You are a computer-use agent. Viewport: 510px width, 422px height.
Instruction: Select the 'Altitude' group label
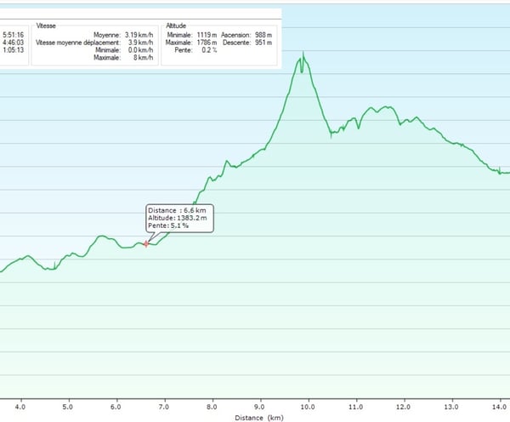(x=176, y=26)
